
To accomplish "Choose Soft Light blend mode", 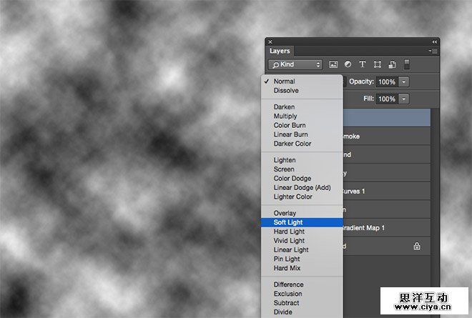I will pyautogui.click(x=288, y=222).
